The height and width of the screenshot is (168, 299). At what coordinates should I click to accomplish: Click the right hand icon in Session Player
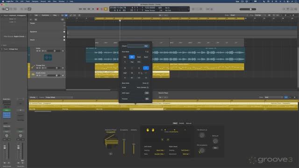[x=153, y=130]
